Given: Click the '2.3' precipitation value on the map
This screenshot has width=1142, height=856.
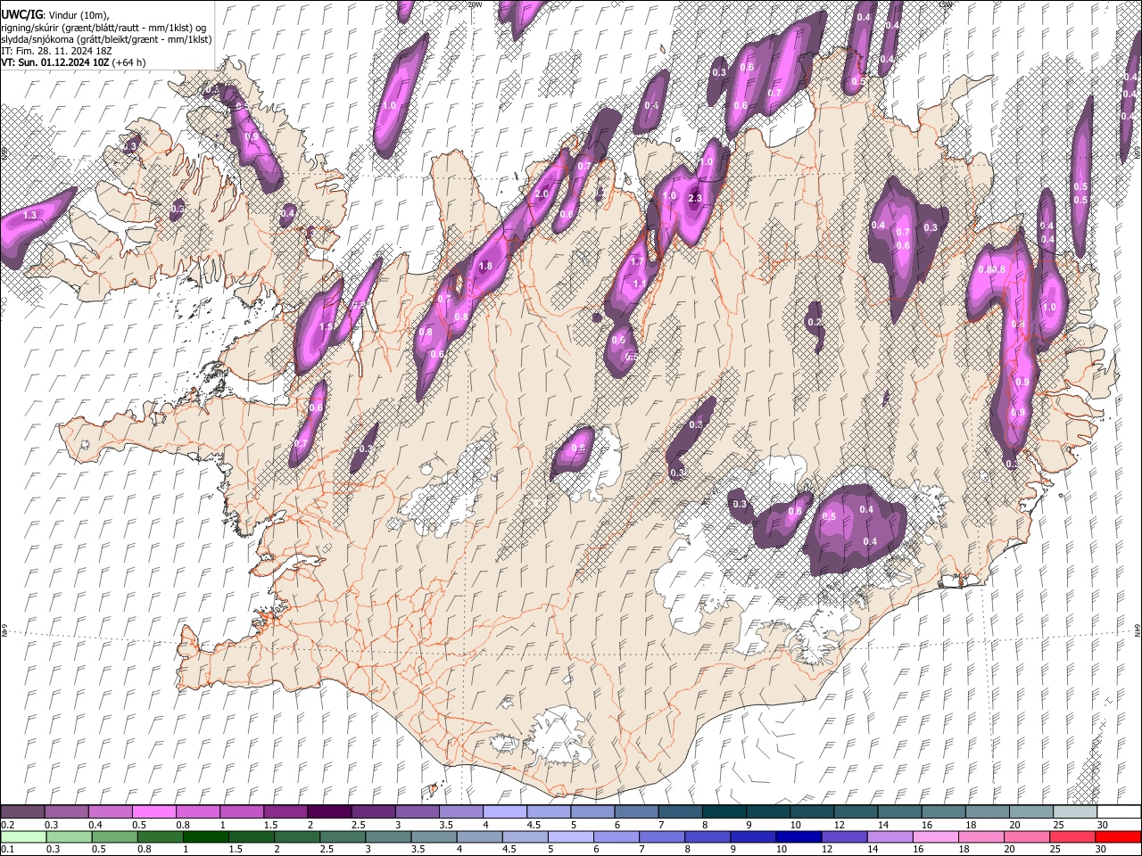Looking at the screenshot, I should click(x=696, y=198).
